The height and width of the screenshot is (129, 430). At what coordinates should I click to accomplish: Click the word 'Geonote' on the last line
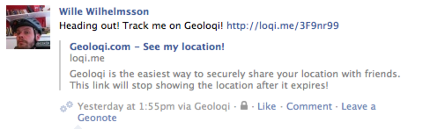click(x=97, y=118)
